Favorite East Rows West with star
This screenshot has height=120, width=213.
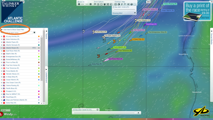pyautogui.click(x=2, y=51)
